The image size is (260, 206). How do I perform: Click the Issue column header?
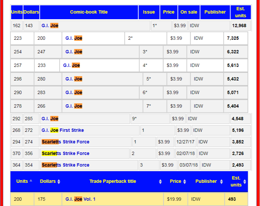pyautogui.click(x=149, y=12)
